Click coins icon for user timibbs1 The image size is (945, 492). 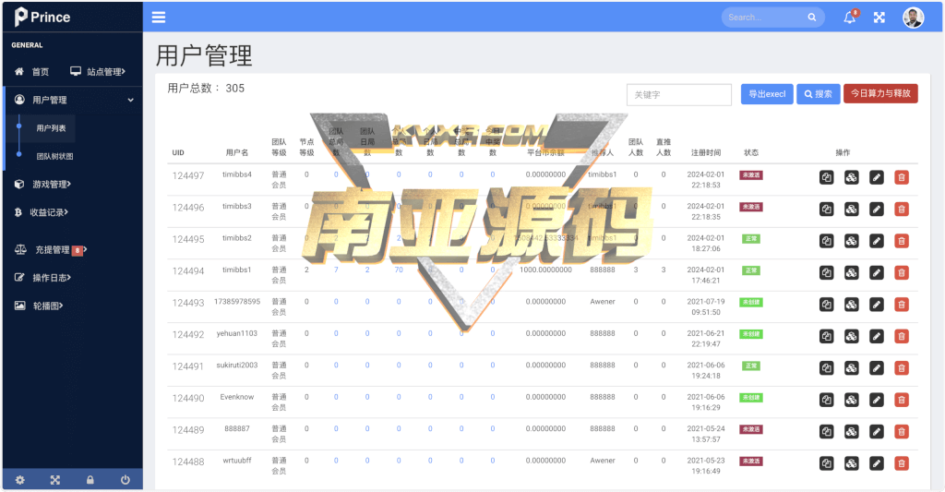(851, 272)
